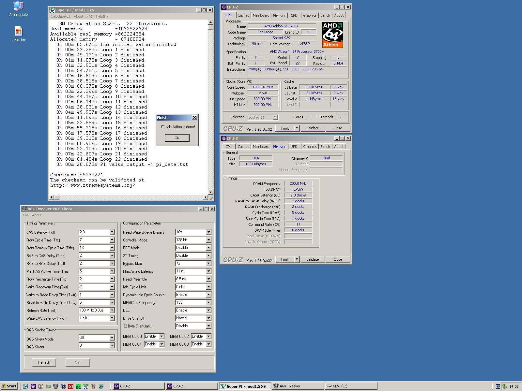Expand the Min RAS Active Time (Tras) dropdown
This screenshot has height=391, width=522.
click(x=112, y=271)
